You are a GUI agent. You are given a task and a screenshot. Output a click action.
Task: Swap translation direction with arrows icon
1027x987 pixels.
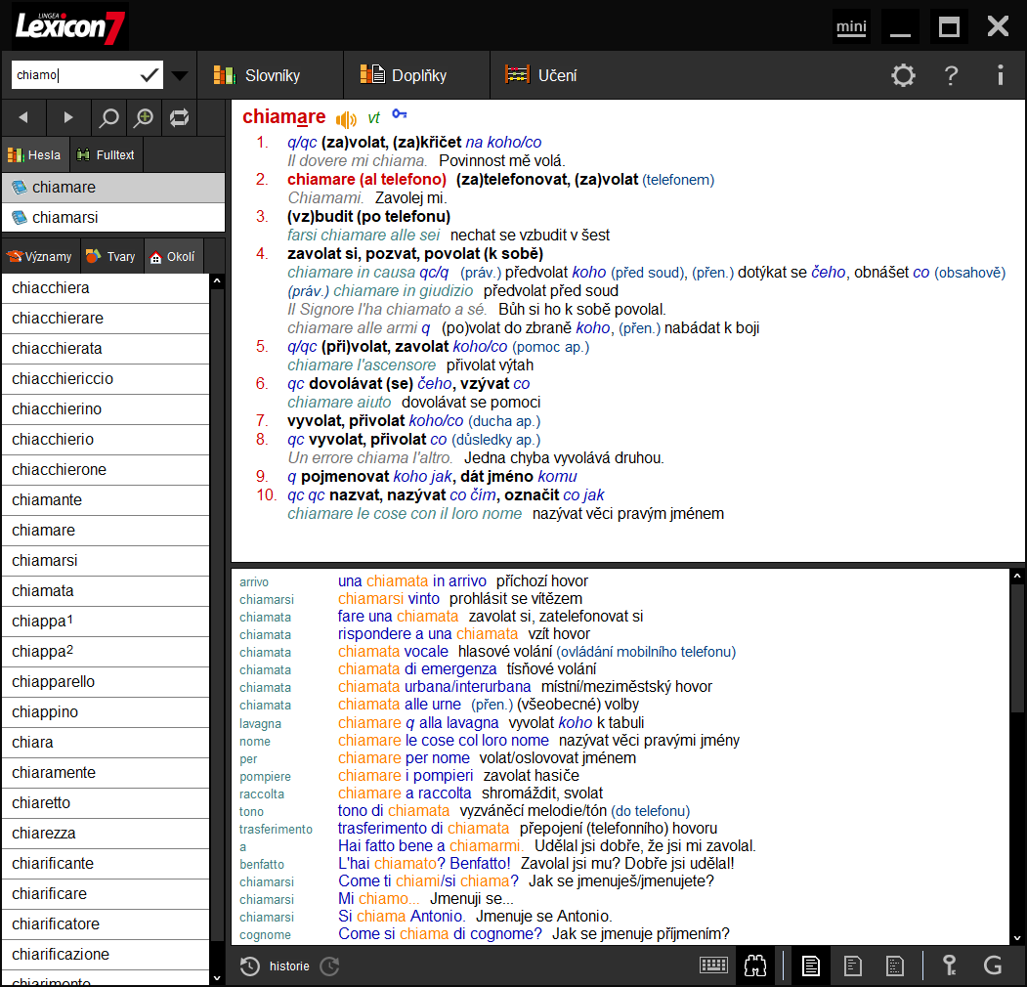pyautogui.click(x=179, y=118)
